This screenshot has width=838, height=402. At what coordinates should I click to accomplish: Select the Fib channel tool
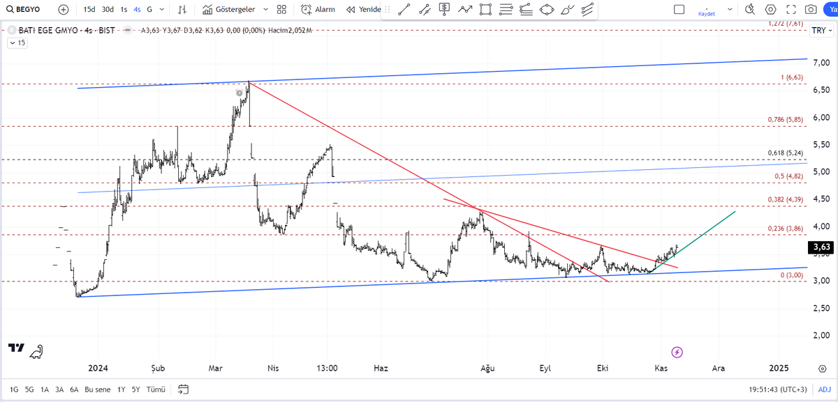(526, 10)
